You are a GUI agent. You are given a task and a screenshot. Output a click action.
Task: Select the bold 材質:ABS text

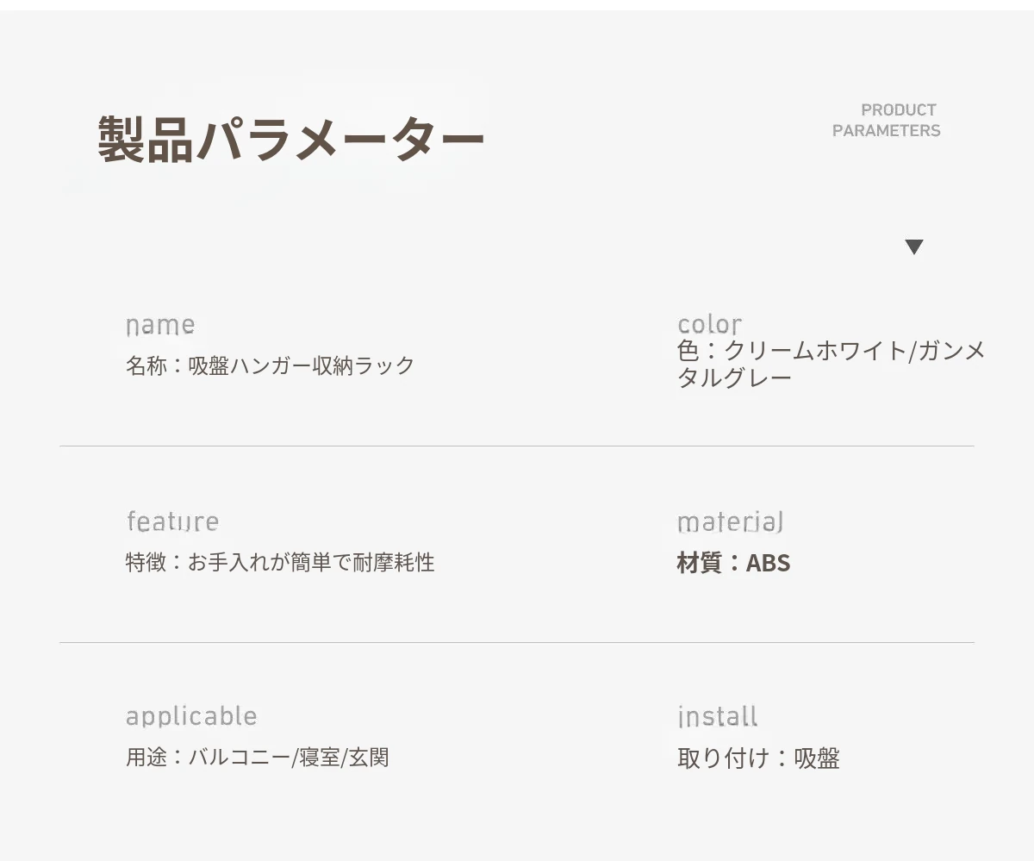[733, 564]
